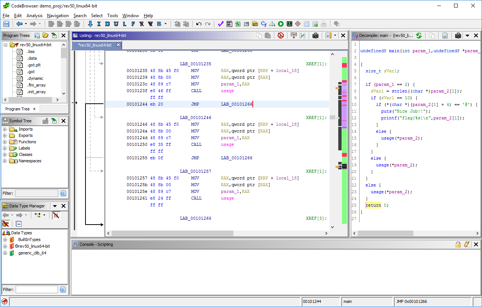This screenshot has width=482, height=307.
Task: Click the Symbol Tree Filter text field
Action: point(37,193)
